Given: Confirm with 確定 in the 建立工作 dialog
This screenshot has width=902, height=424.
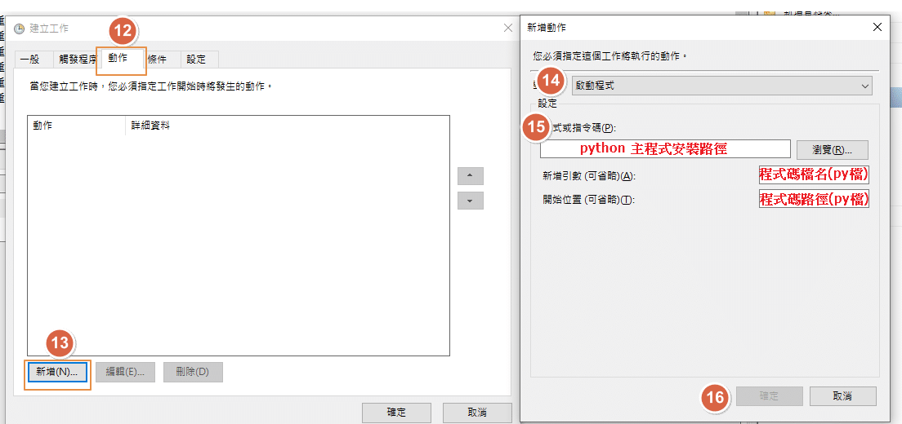Looking at the screenshot, I should (x=395, y=413).
